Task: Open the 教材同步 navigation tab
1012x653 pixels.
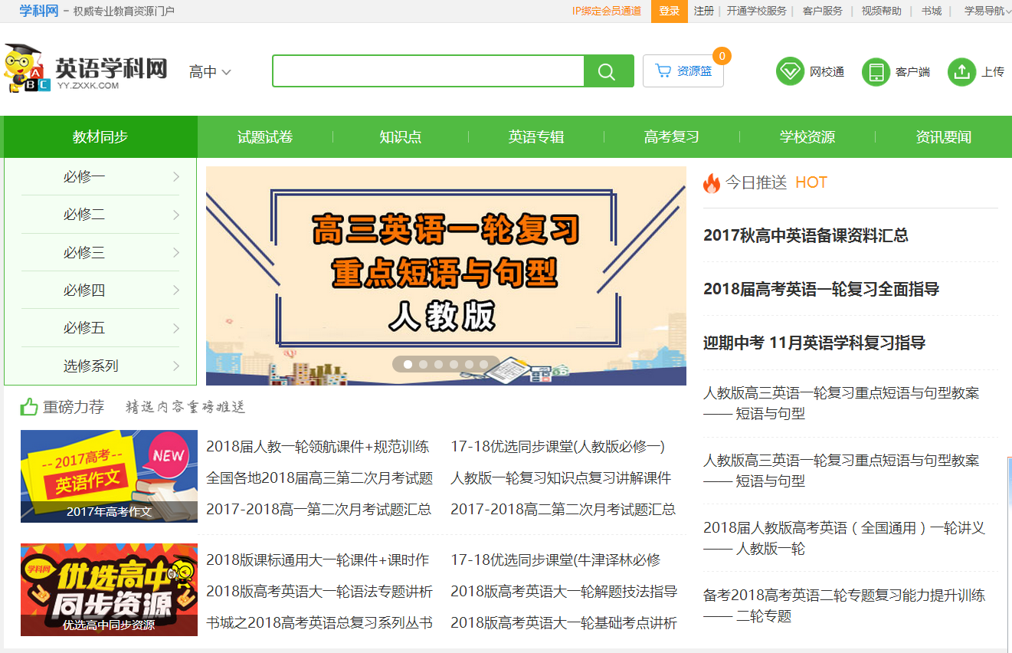Action: click(100, 137)
